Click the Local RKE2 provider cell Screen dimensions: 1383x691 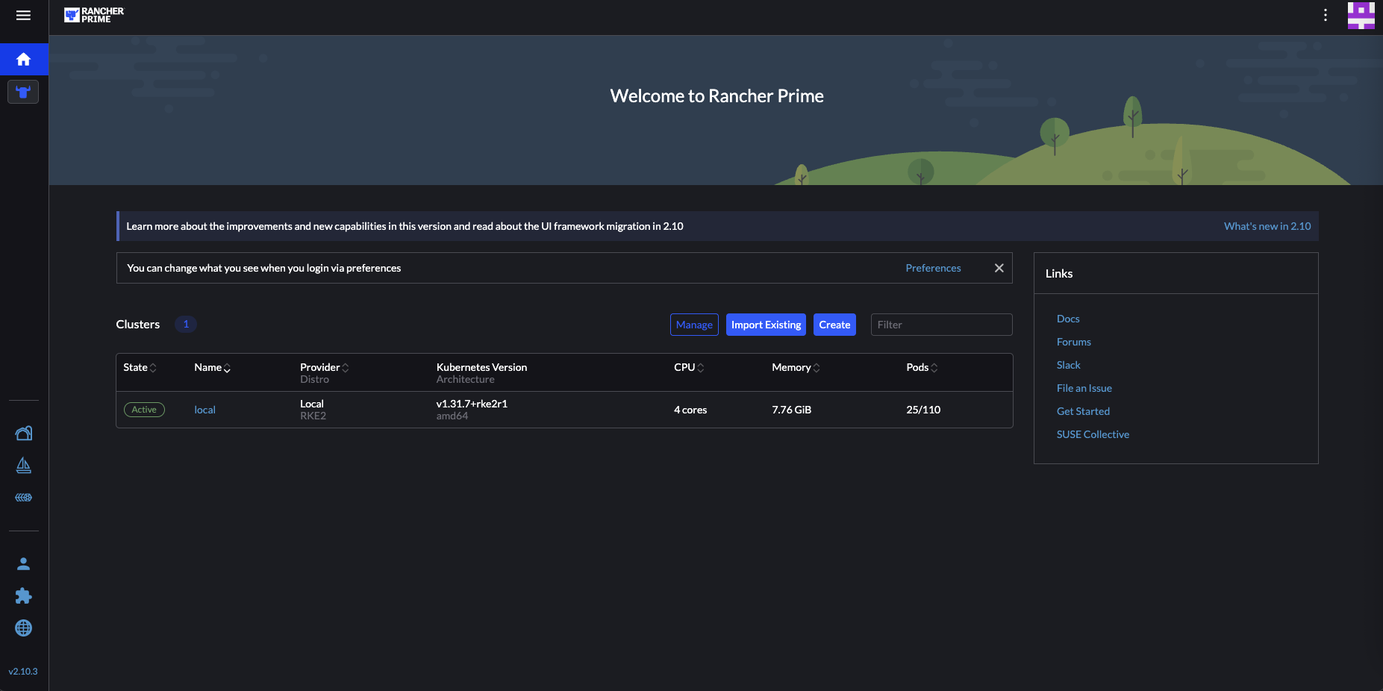313,410
